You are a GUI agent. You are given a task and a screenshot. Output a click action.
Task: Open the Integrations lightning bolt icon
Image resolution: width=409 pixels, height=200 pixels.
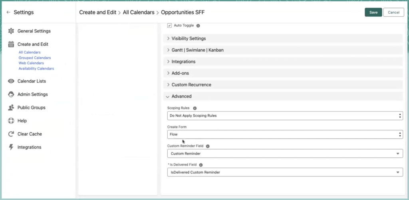pos(11,147)
